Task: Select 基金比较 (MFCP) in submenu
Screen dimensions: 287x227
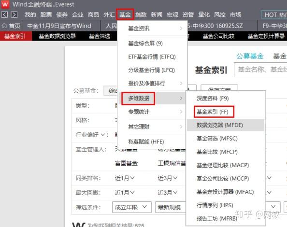Action: pyautogui.click(x=226, y=152)
